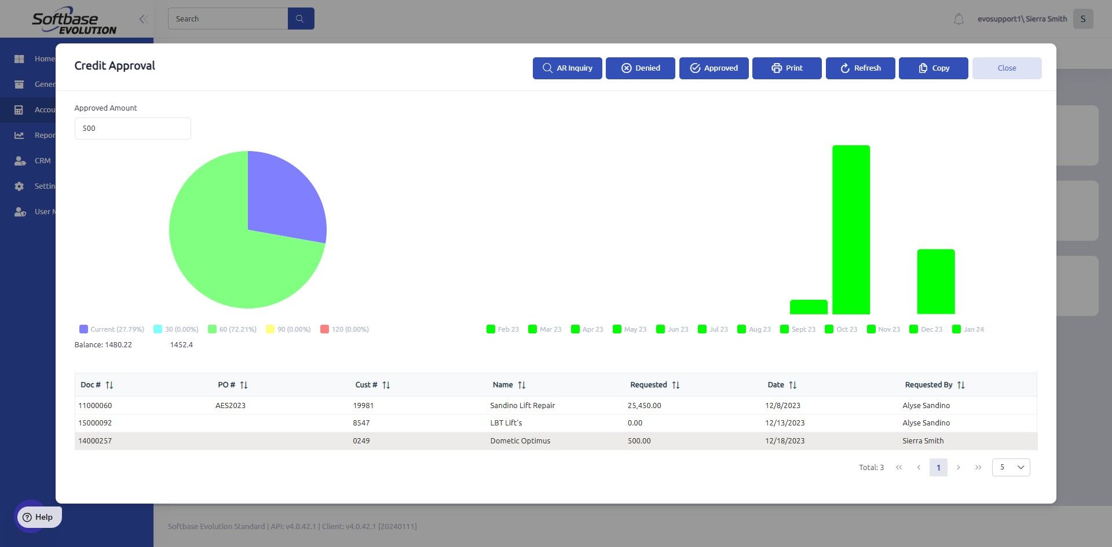Close the Credit Approval dialog
The image size is (1112, 547).
1007,68
